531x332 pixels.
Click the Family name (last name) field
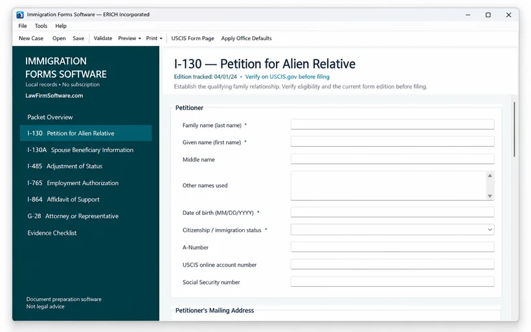pyautogui.click(x=392, y=124)
